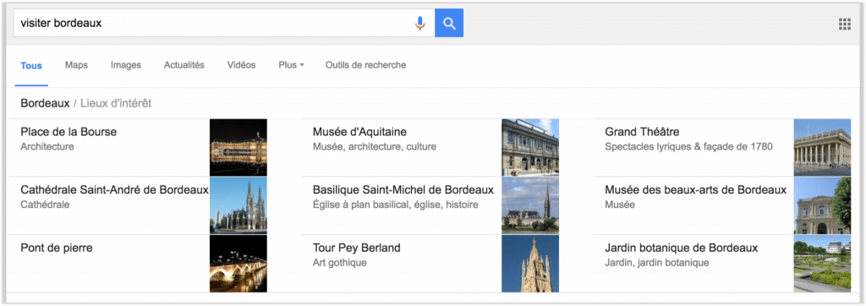Click the Place de la Bourse thumbnail

pyautogui.click(x=238, y=147)
